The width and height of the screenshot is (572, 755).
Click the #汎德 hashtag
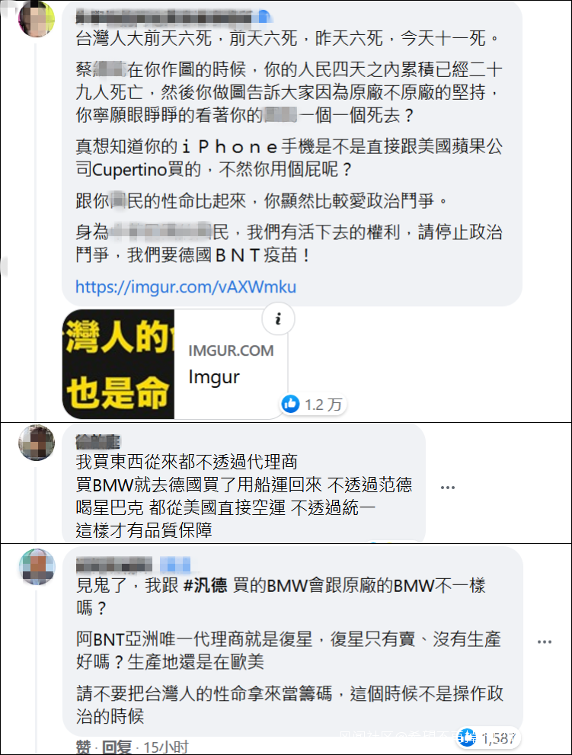coord(206,586)
